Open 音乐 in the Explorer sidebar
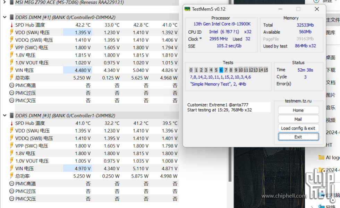The image size is (340, 208). coord(331,107)
